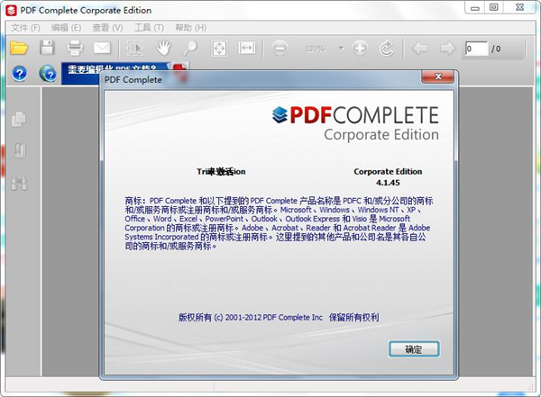541x397 pixels.
Task: Click the copyright 2001-2012 PDF Complete Inc text
Action: pyautogui.click(x=279, y=317)
